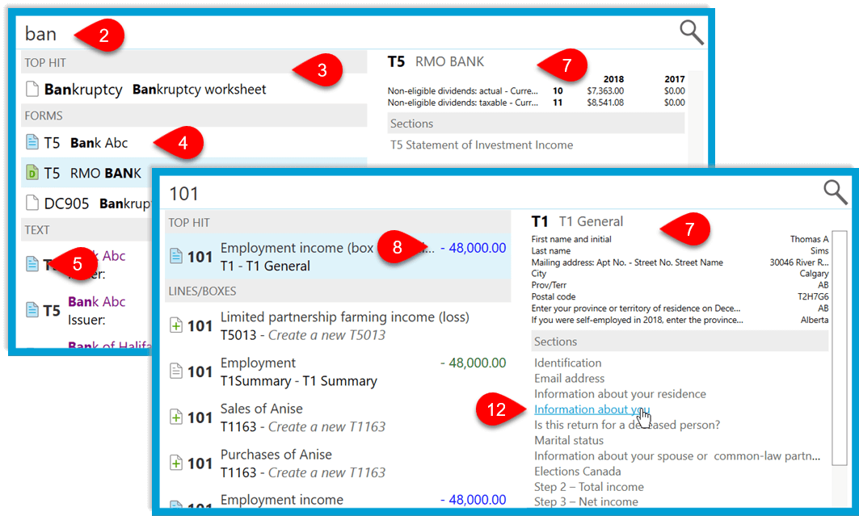Click the T1 General preview heading
The width and height of the screenshot is (859, 516).
coord(577,221)
